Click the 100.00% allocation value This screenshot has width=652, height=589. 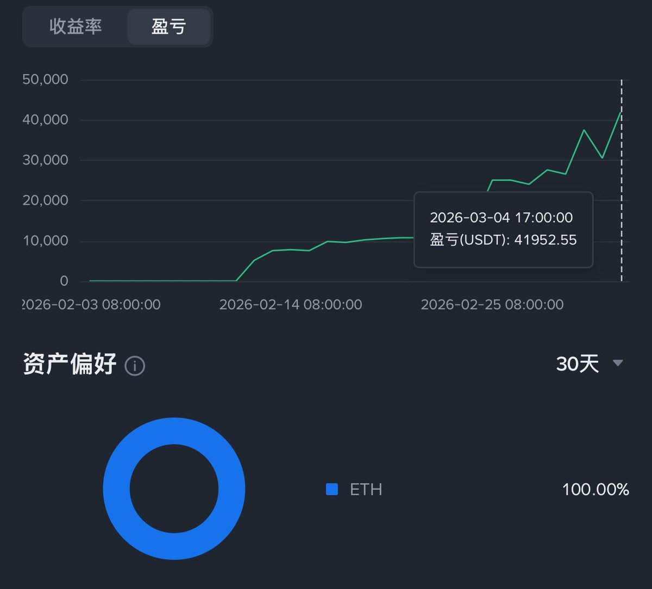pos(595,490)
